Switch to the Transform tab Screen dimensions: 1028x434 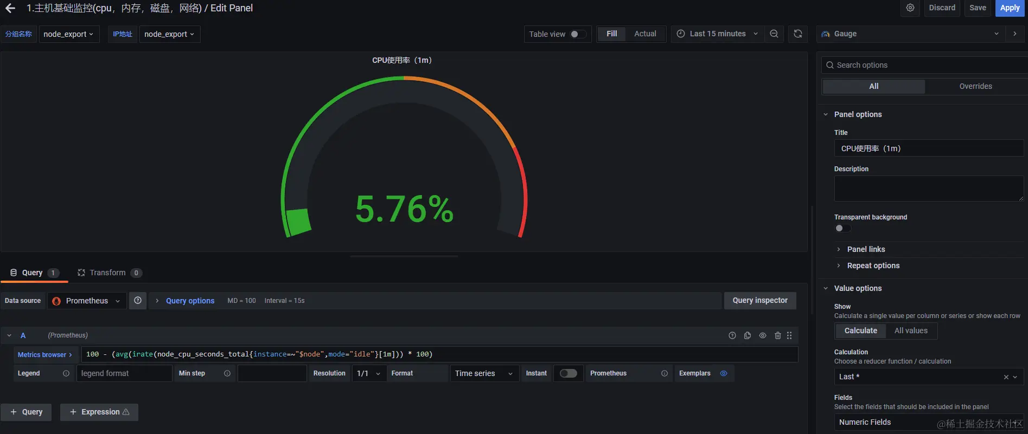[110, 273]
